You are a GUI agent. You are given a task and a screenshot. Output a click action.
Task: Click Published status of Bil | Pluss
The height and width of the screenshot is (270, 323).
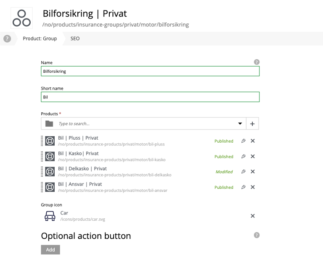224,141
